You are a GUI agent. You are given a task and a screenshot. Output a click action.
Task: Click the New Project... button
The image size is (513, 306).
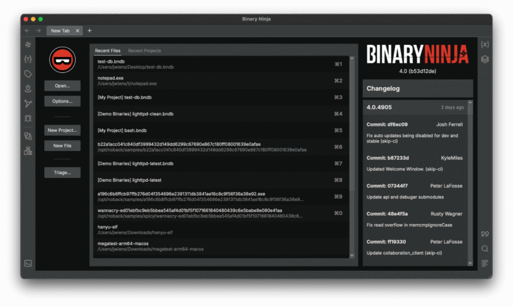pyautogui.click(x=62, y=130)
